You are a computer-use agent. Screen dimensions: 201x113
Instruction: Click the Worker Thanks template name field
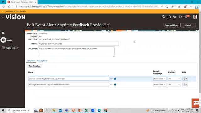[68, 79]
